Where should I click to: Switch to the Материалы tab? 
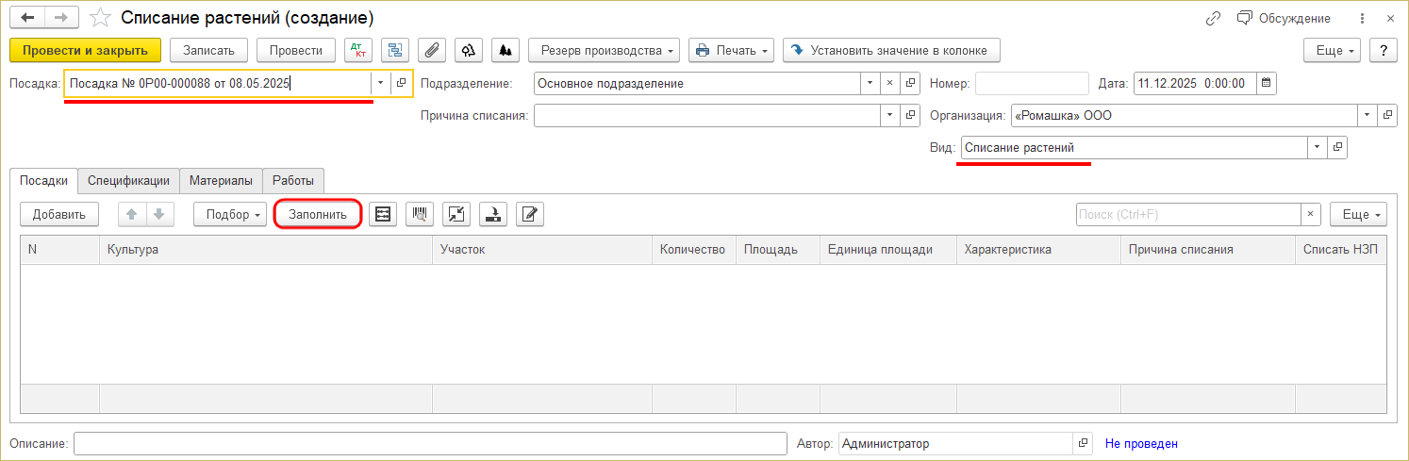pyautogui.click(x=221, y=180)
